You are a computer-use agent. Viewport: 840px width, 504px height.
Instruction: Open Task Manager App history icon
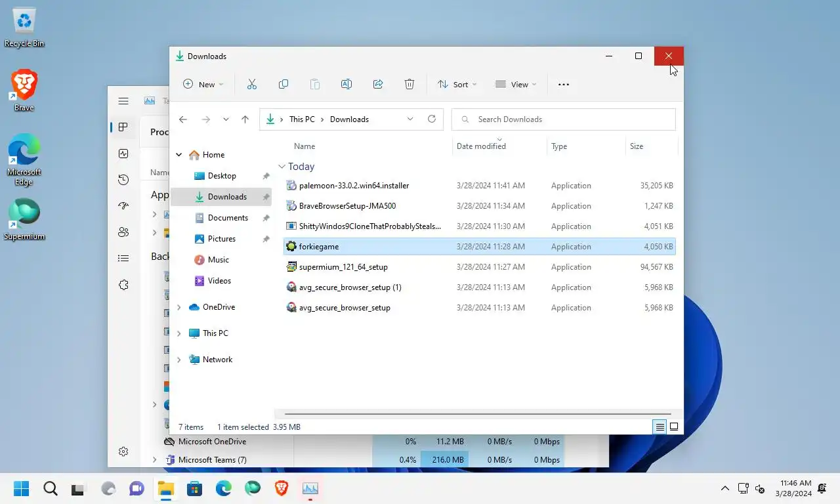point(123,180)
